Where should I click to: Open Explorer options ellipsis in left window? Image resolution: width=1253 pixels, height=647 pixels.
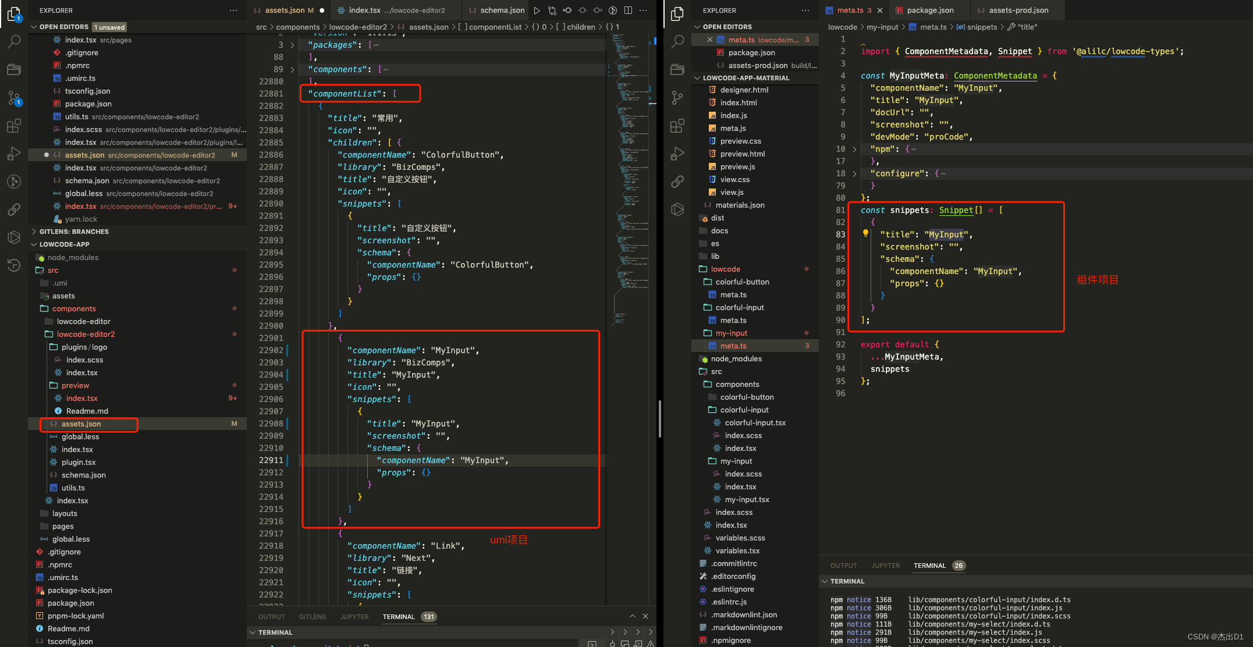[x=233, y=10]
